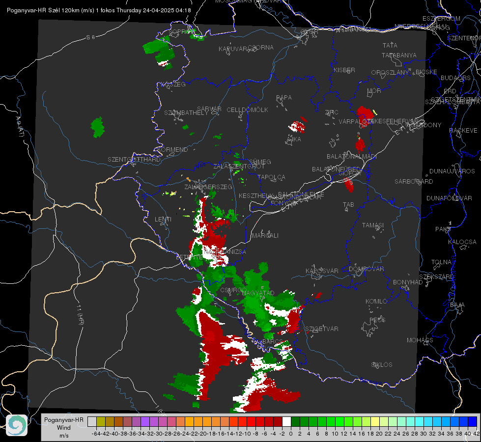Click the AJKA city label
Screen dimensions: 481x442
[x=294, y=139]
